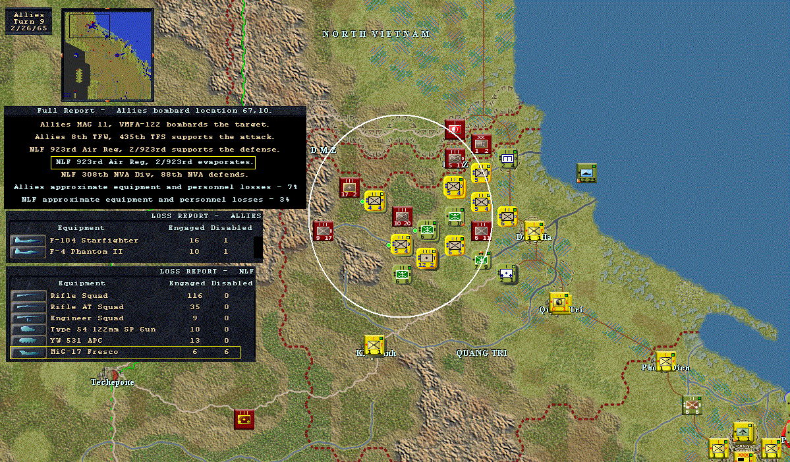This screenshot has height=462, width=790.
Task: Click the Full Report header line
Action: point(154,110)
